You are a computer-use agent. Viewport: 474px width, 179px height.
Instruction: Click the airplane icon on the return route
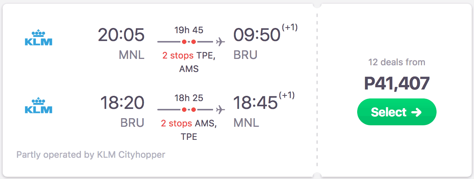click(221, 110)
